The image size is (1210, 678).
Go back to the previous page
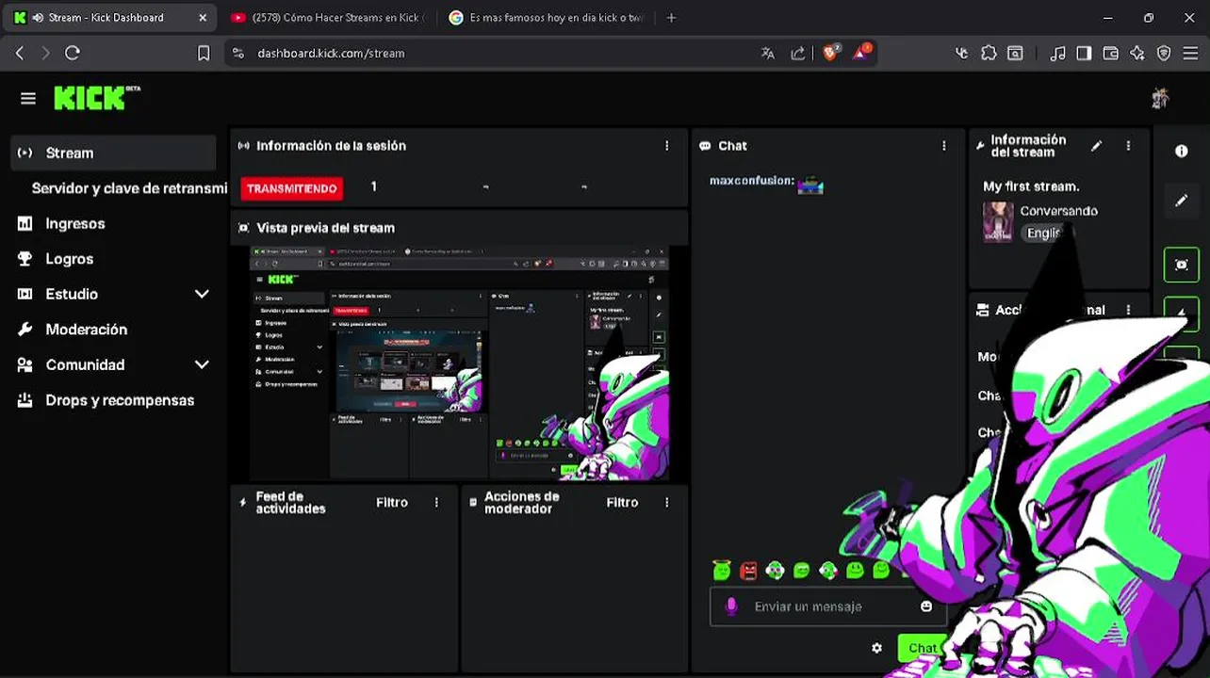(20, 54)
